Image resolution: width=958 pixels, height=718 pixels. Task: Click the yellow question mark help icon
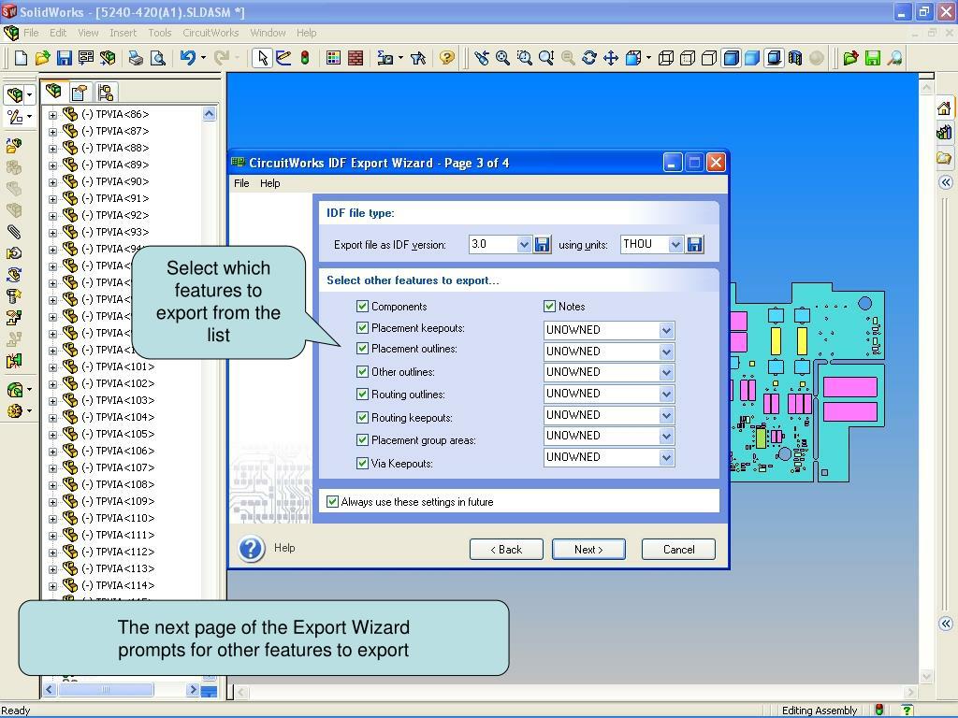tap(446, 58)
